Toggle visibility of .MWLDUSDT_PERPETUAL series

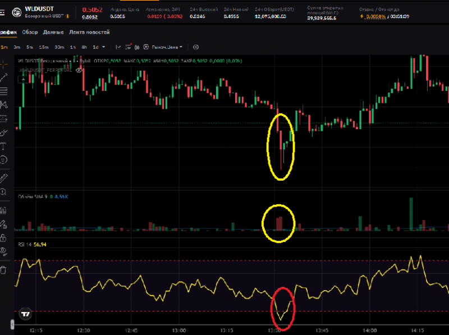(x=79, y=70)
